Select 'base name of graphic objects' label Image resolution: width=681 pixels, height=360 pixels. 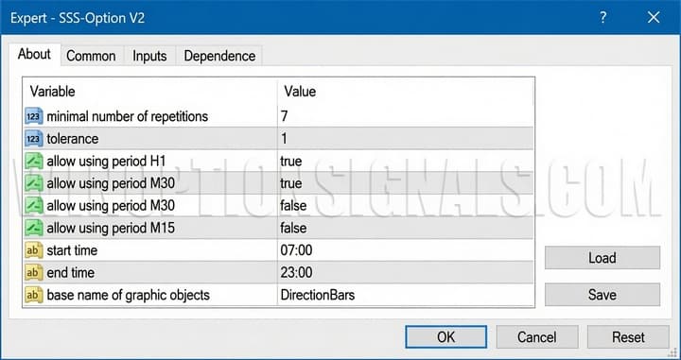pos(128,295)
